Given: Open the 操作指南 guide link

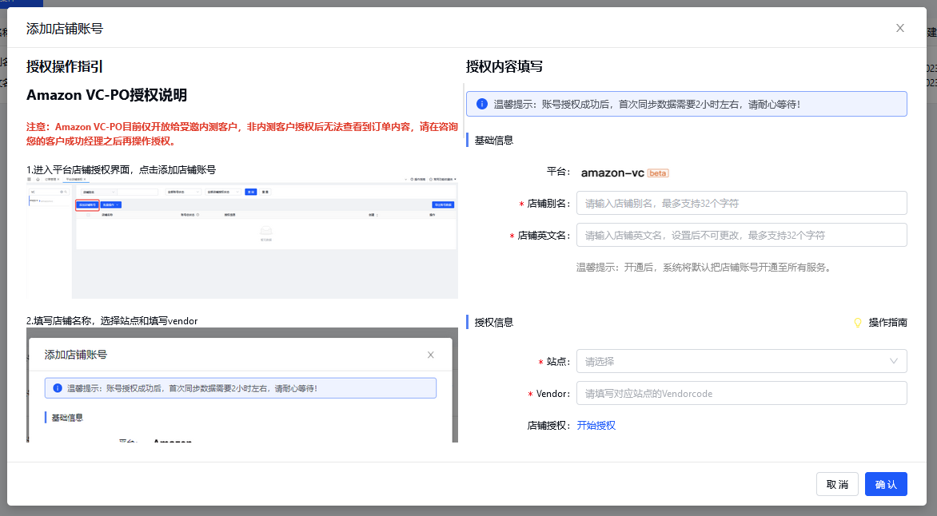Looking at the screenshot, I should 887,323.
